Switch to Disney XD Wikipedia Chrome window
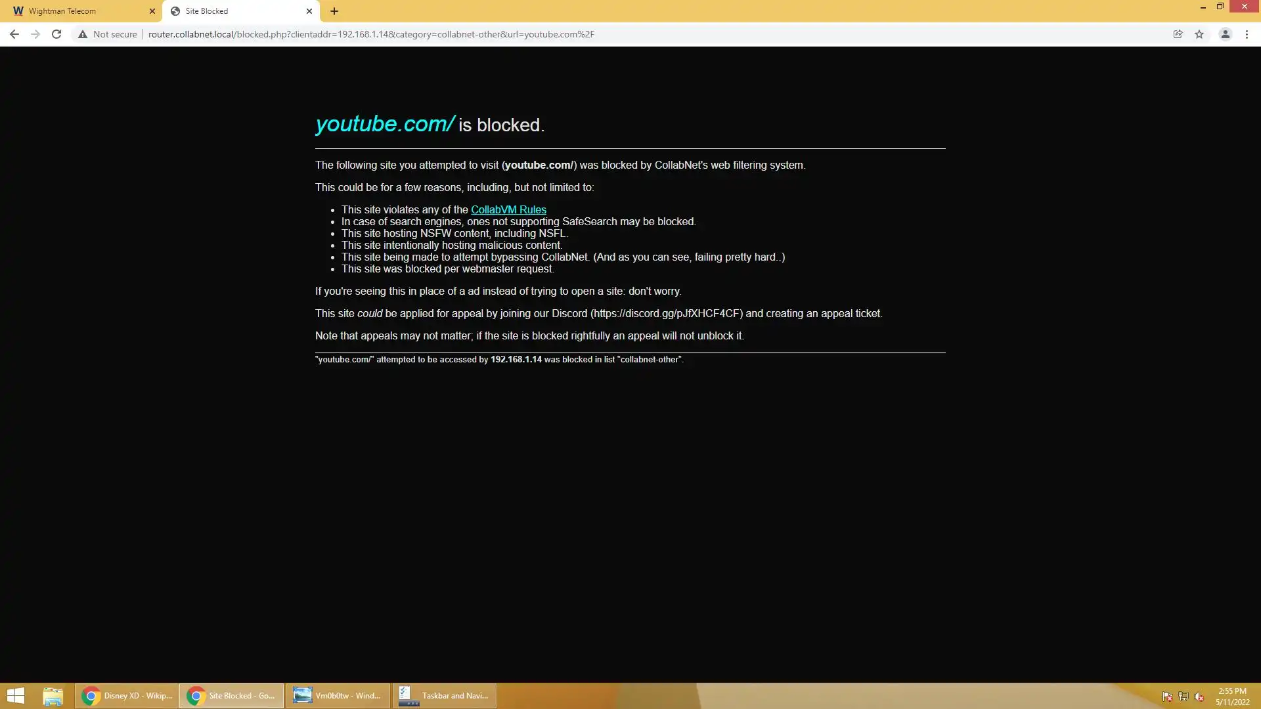 (126, 696)
